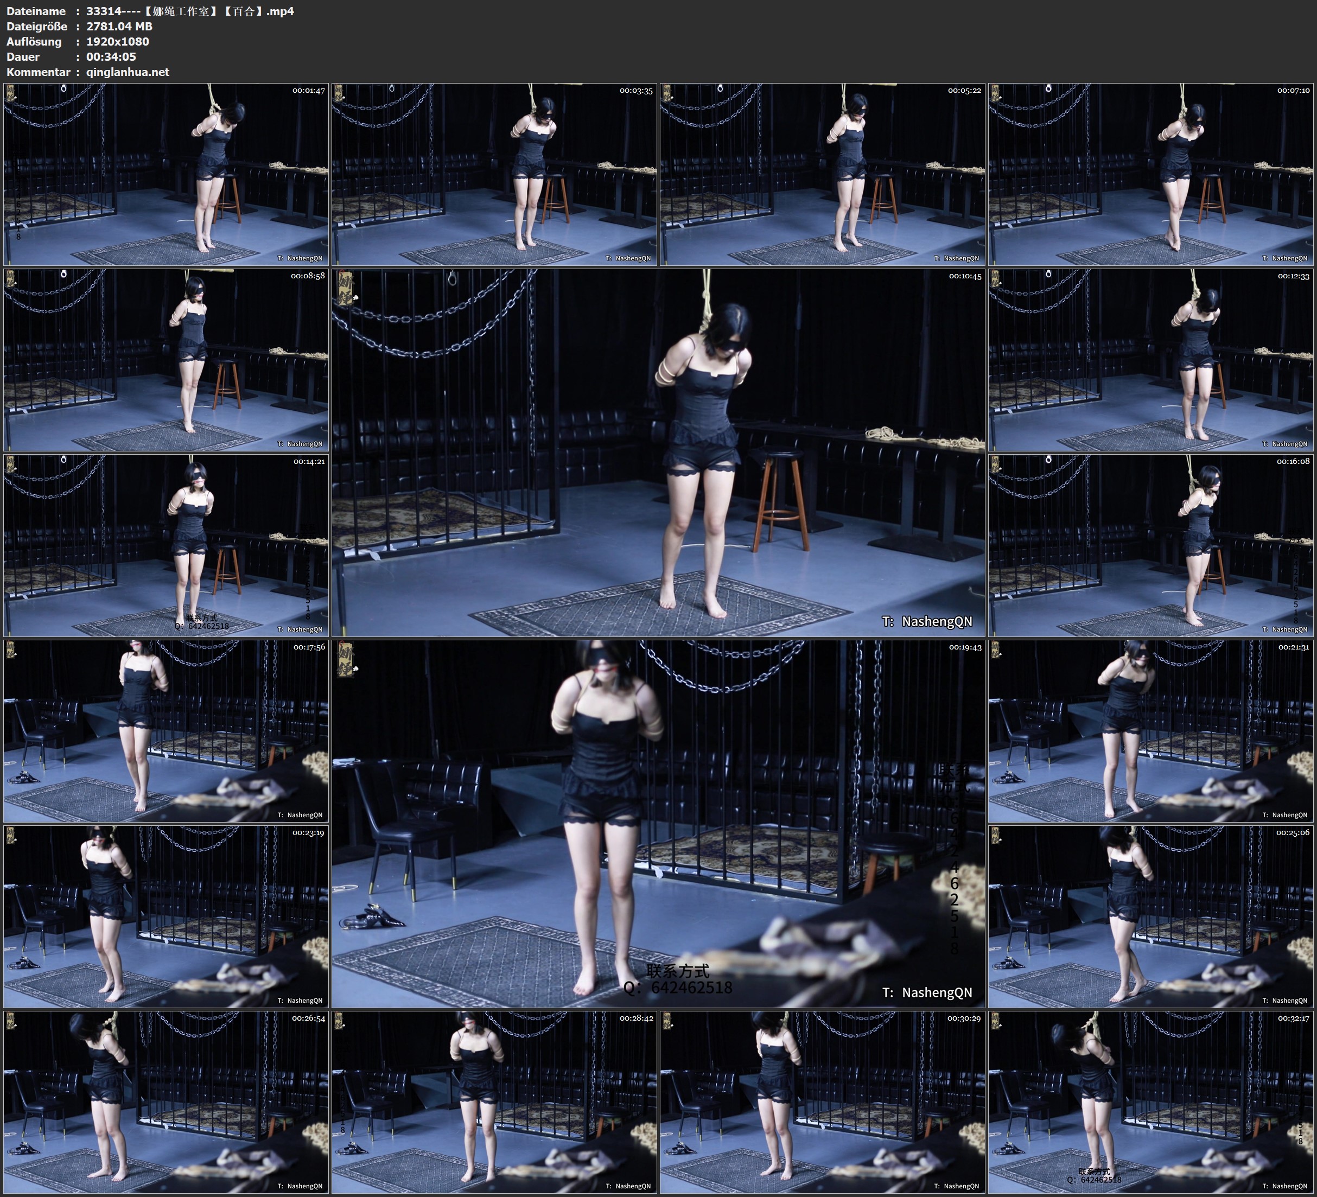Select the frame at 00:03:35
This screenshot has height=1197, width=1317.
click(494, 175)
